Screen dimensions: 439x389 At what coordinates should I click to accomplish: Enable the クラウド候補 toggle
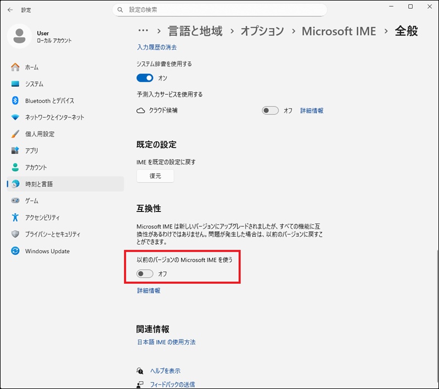tap(271, 110)
